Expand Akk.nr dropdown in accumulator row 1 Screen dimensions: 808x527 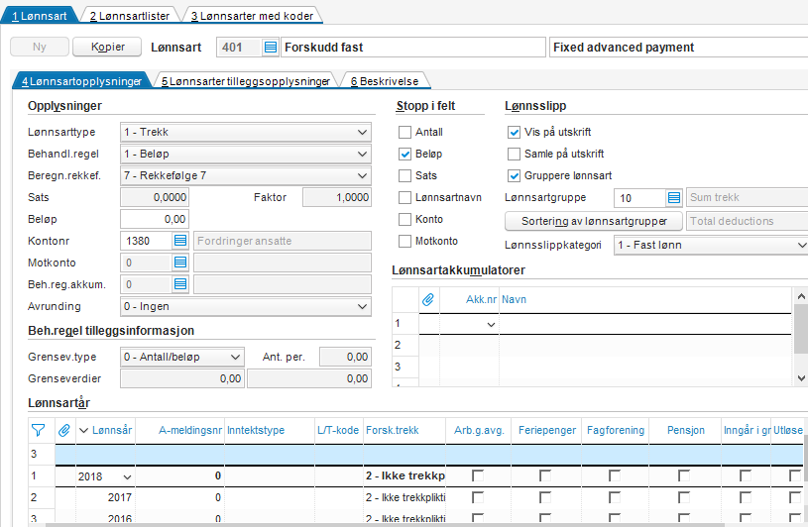[491, 324]
